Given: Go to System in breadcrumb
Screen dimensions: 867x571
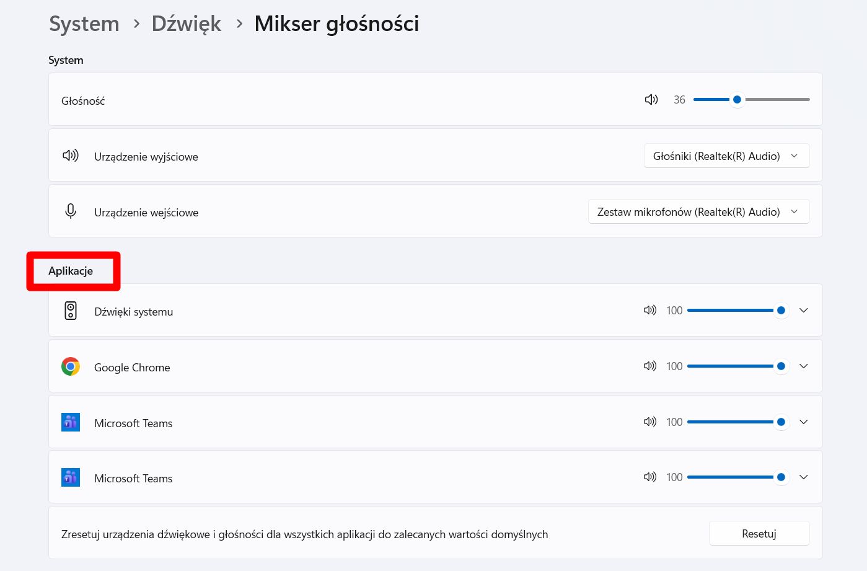Looking at the screenshot, I should tap(84, 24).
